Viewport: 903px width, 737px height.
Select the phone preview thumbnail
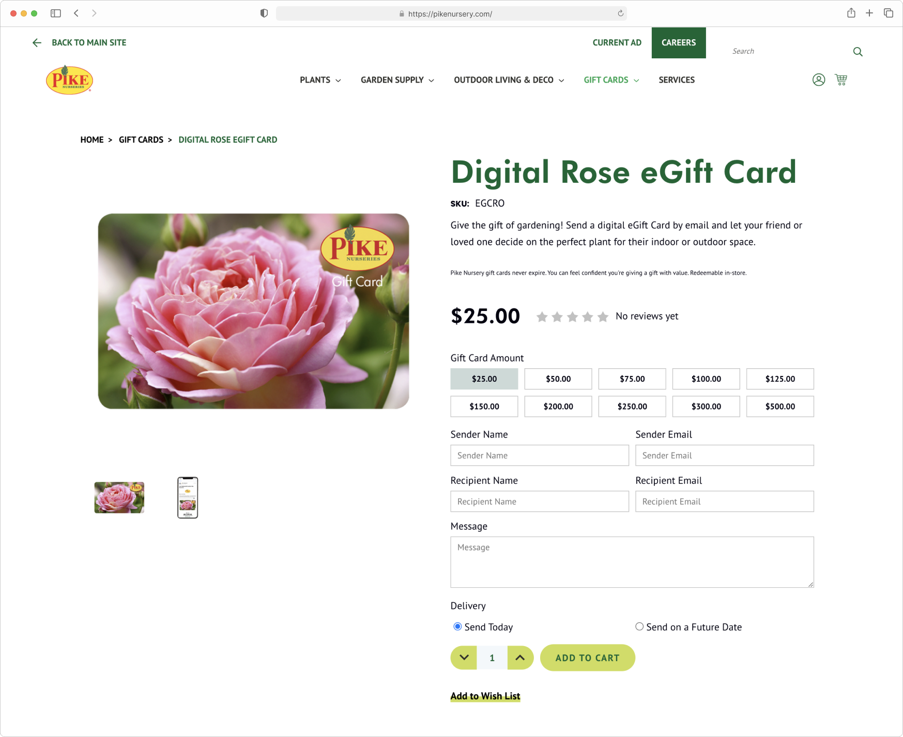tap(188, 498)
